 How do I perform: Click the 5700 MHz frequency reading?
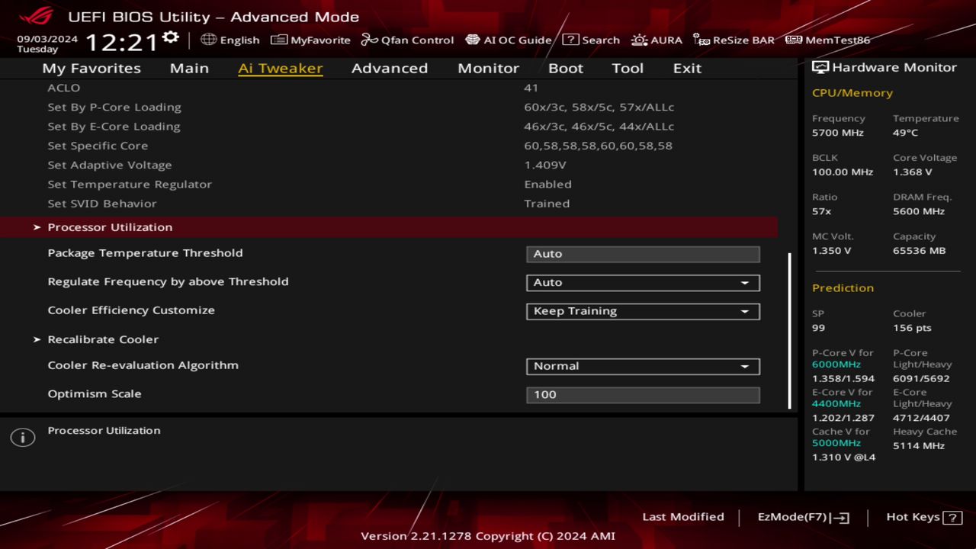point(838,133)
